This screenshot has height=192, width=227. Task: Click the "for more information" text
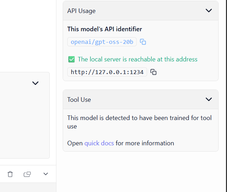[x=145, y=143]
